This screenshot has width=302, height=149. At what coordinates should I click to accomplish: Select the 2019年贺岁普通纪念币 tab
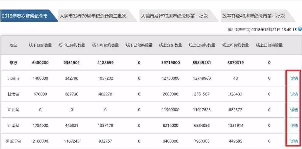pos(29,16)
